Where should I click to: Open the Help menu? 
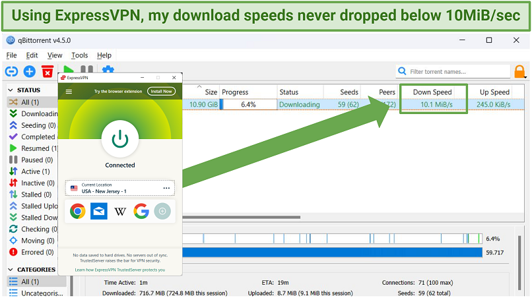(x=104, y=55)
